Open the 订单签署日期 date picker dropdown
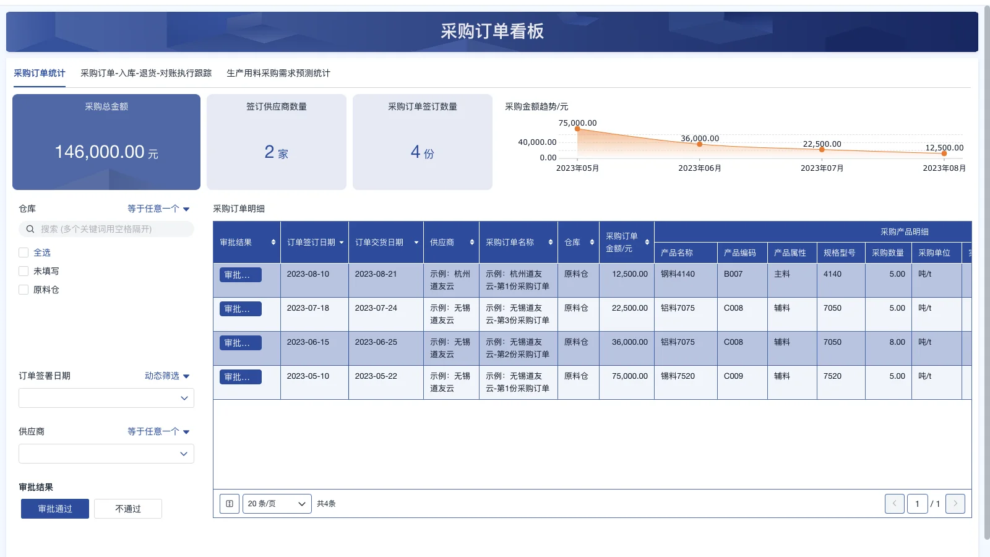Viewport: 990px width, 557px height. tap(106, 398)
